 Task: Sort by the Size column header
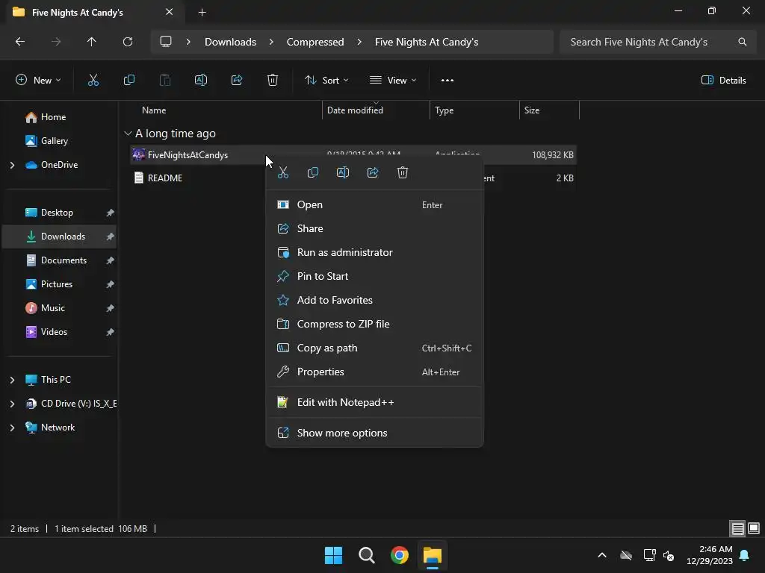tap(549, 110)
